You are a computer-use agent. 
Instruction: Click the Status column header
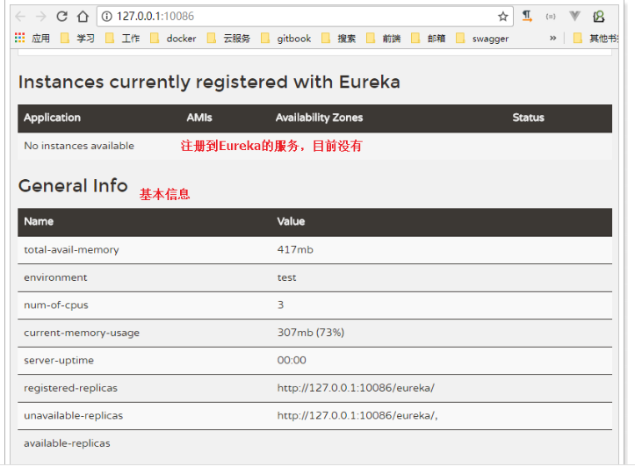click(528, 118)
